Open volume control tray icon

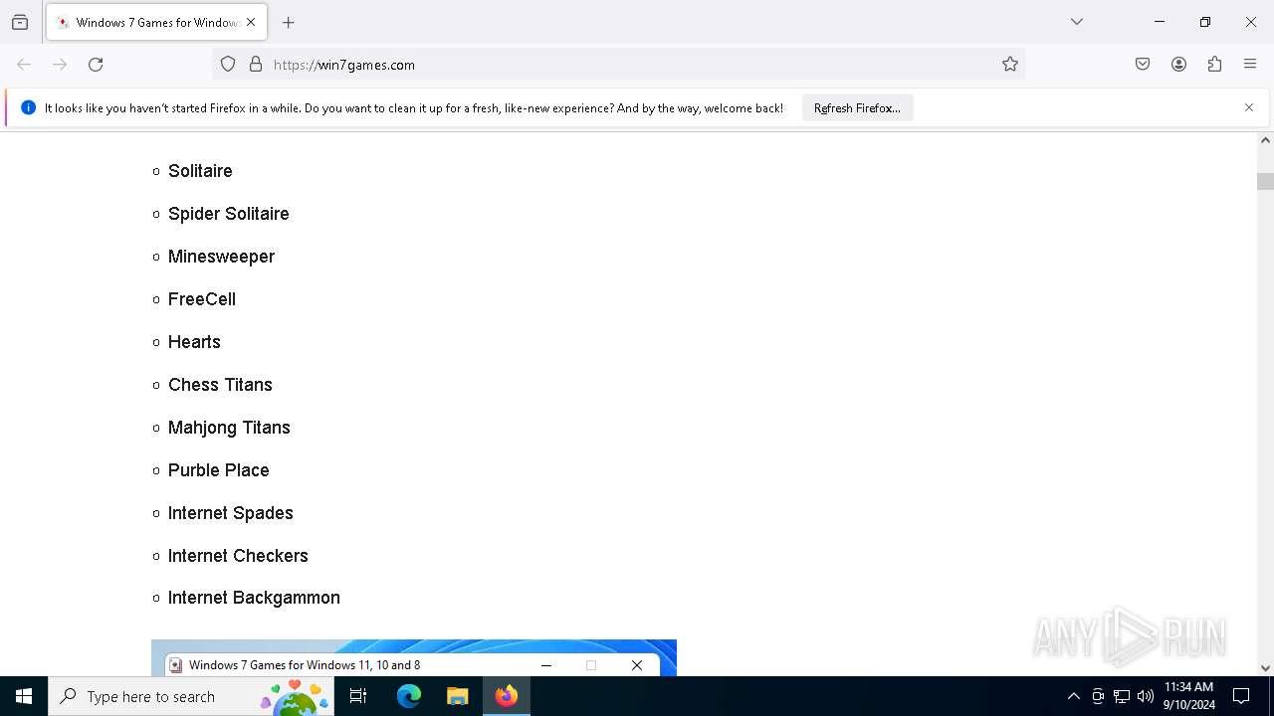[1146, 696]
